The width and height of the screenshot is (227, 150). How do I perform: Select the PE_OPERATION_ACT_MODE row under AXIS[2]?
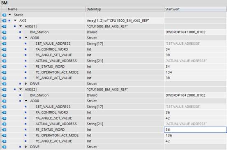tap(113, 135)
